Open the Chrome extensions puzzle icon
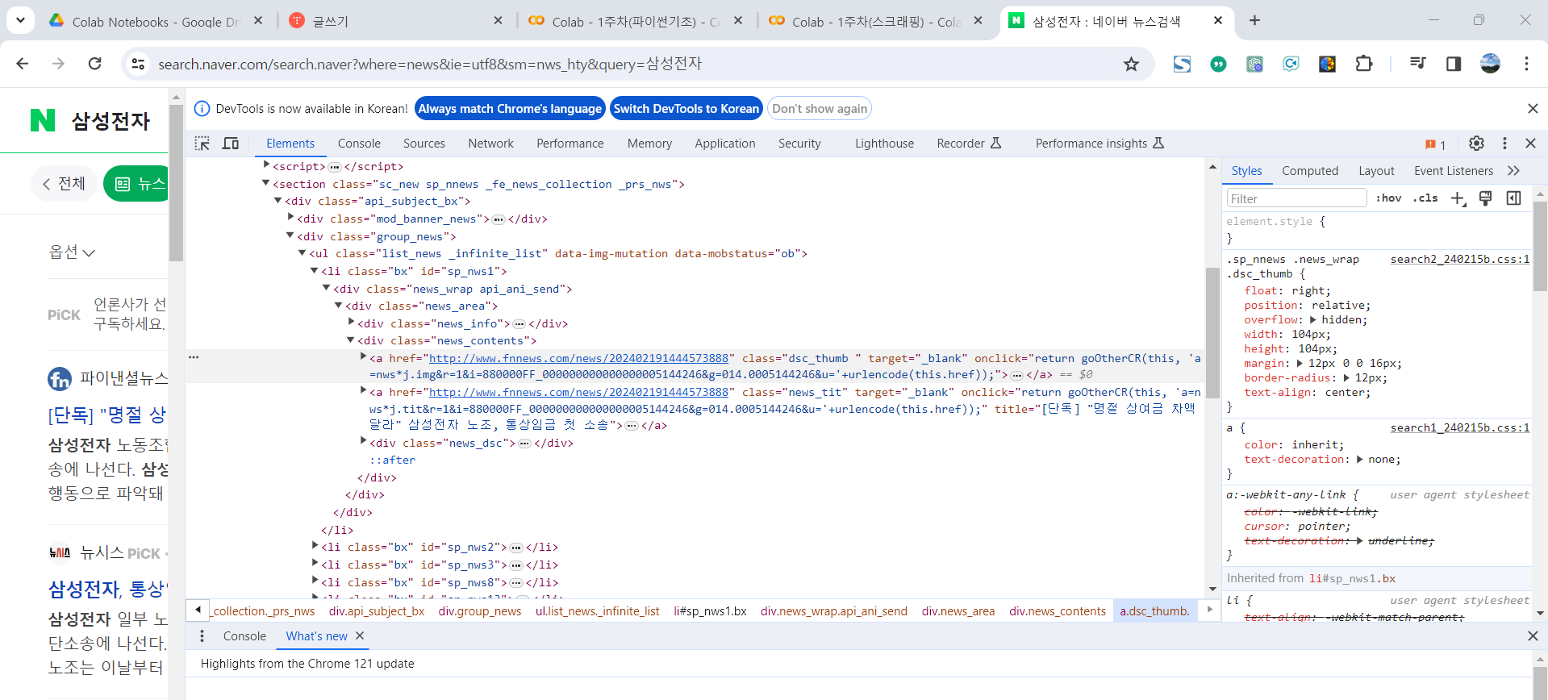1548x700 pixels. (1364, 64)
